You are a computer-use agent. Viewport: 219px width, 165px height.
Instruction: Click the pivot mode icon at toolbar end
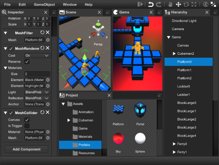point(213,4)
